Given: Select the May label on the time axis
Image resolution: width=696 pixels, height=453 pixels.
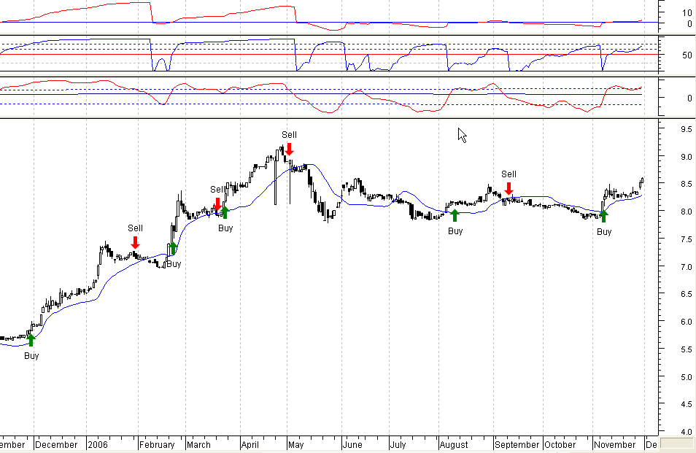Looking at the screenshot, I should tap(296, 444).
